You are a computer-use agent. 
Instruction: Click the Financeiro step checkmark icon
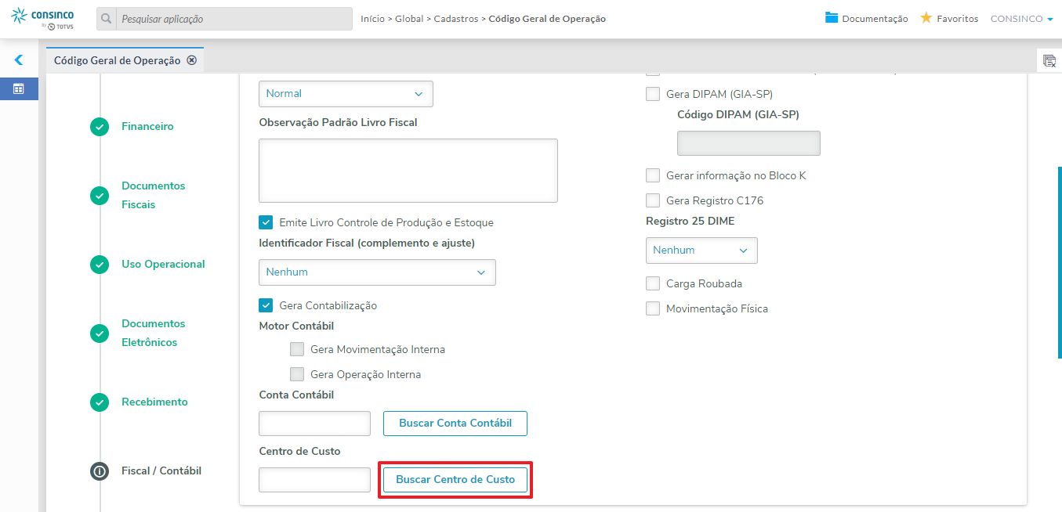(x=100, y=127)
